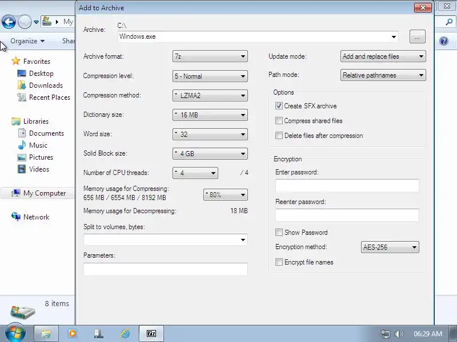Open the memory usage 80% dropdown
The width and height of the screenshot is (457, 342).
click(x=225, y=195)
